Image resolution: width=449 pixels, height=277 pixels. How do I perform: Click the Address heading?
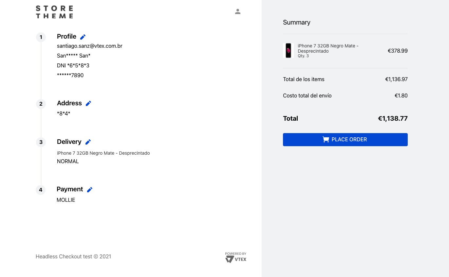pyautogui.click(x=69, y=103)
